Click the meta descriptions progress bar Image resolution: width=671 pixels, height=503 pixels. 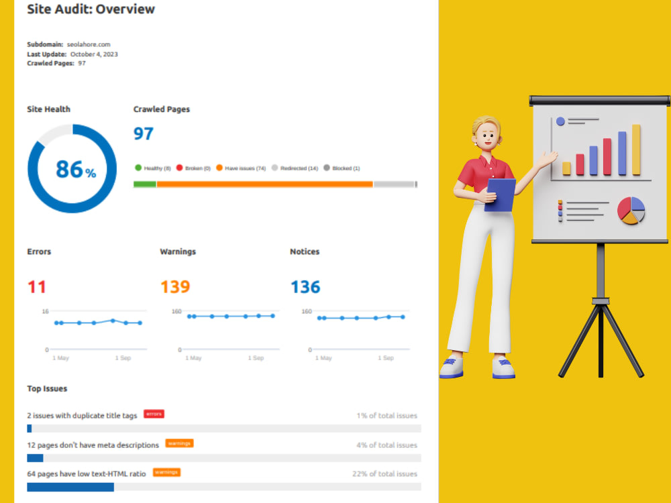[x=224, y=458]
